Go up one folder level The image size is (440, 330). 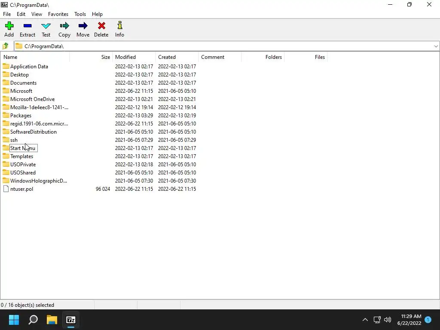(6, 46)
